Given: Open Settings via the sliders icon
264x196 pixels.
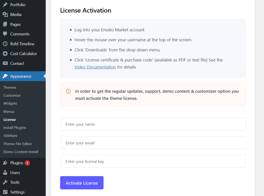Looking at the screenshot, I should pos(6,192).
